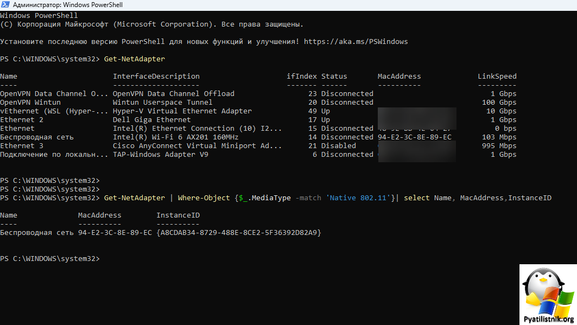Click ifIndex value 6 in the TAP-Windows row
This screenshot has width=577, height=325.
[x=315, y=155]
